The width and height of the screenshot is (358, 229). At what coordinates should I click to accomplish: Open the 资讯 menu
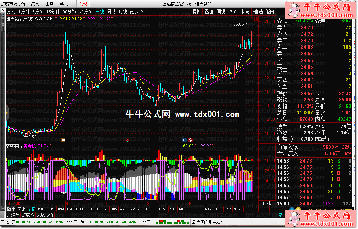pos(35,4)
